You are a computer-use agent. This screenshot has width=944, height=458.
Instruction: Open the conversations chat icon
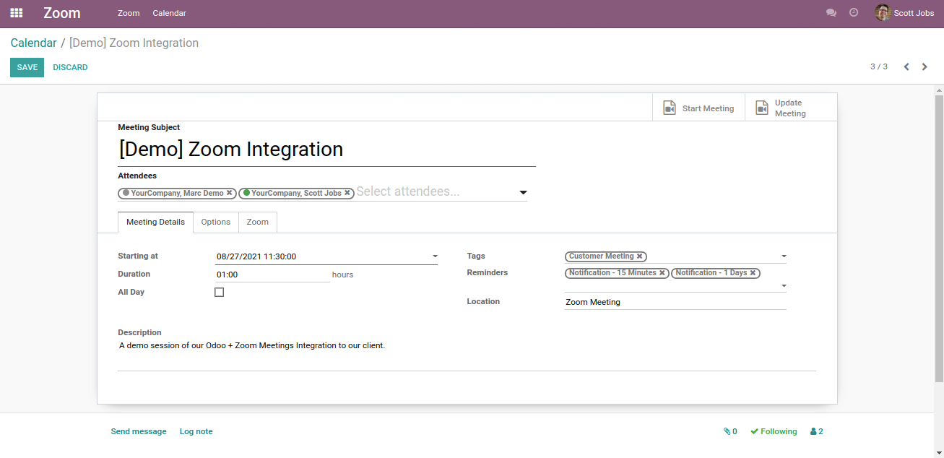click(x=831, y=13)
